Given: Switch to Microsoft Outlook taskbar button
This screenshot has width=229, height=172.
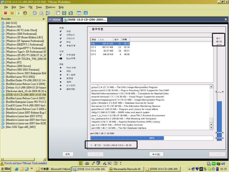Looking at the screenshot, I should [x=53, y=169].
